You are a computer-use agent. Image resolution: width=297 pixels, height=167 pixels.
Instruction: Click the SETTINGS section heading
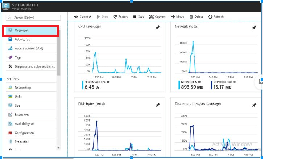pyautogui.click(x=13, y=79)
